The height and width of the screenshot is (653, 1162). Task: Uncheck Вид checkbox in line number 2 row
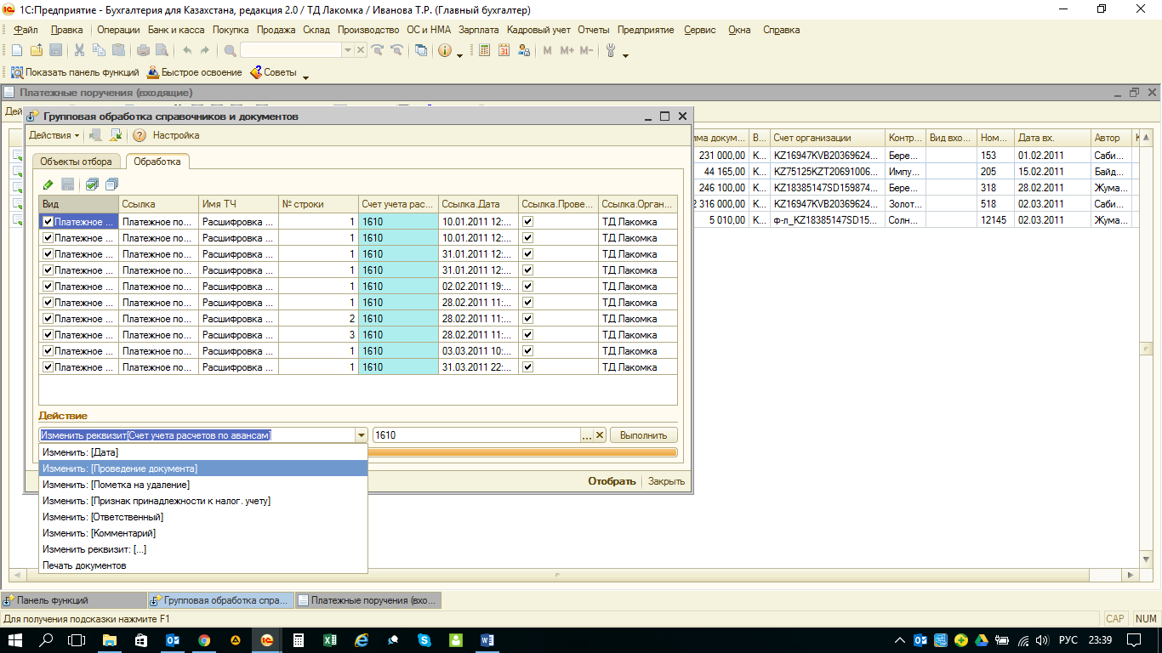(x=48, y=319)
